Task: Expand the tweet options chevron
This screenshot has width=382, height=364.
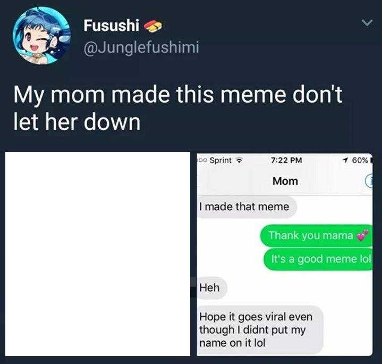Action: pos(367,23)
